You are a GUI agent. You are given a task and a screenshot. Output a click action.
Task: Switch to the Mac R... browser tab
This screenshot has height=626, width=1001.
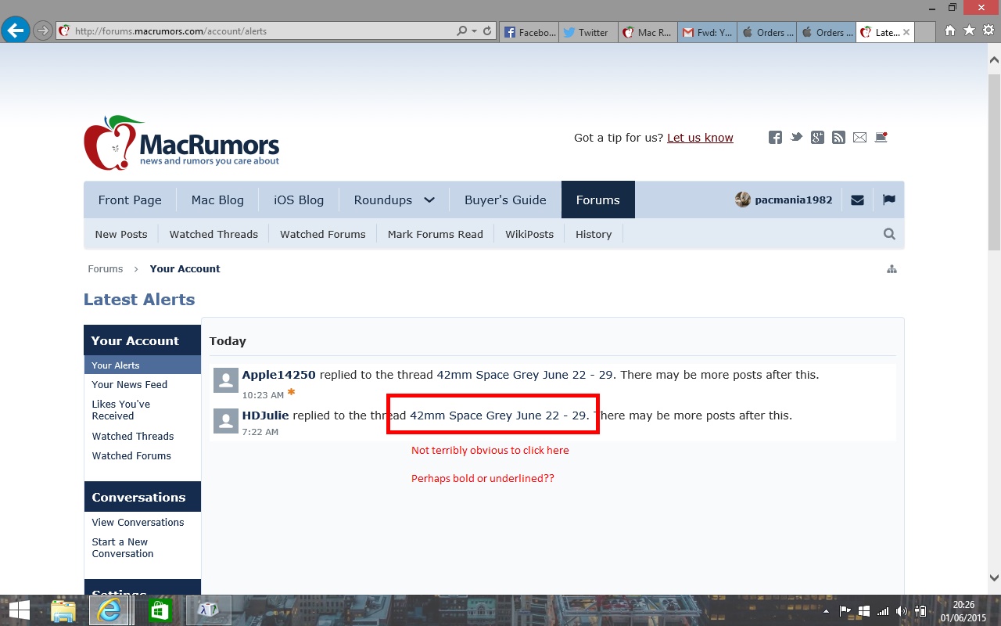[648, 32]
